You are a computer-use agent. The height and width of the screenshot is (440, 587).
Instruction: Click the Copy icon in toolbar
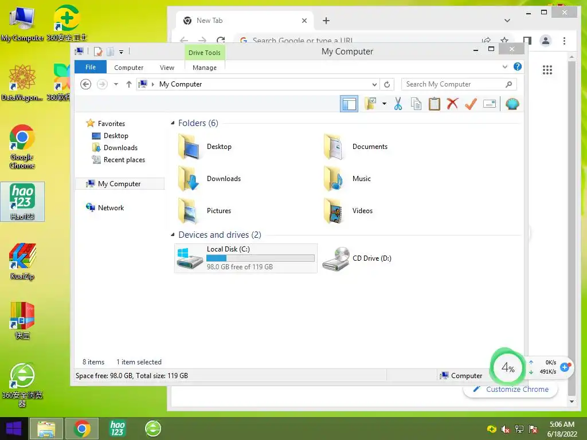[416, 104]
